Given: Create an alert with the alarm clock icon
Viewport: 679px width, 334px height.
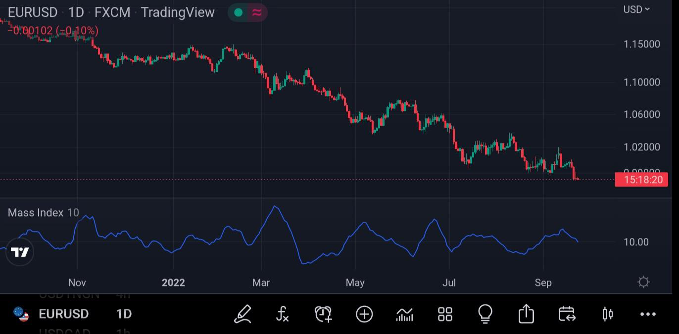Looking at the screenshot, I should 323,314.
